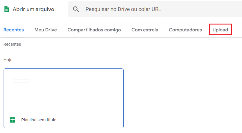Click the 'Planilha sem título' file name
Viewport: 242px width, 133px height.
point(39,120)
